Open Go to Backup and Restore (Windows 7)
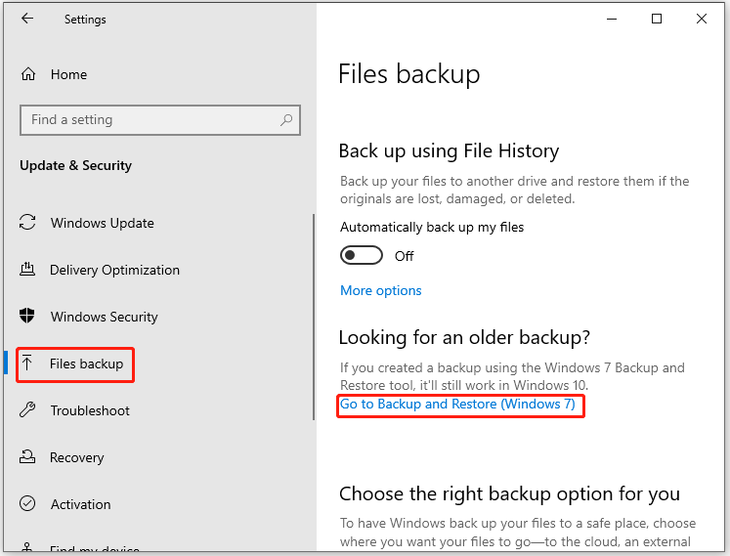Viewport: 730px width, 556px height. click(457, 405)
